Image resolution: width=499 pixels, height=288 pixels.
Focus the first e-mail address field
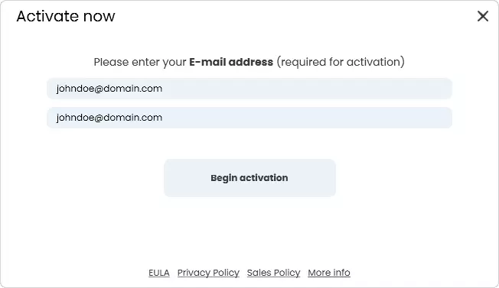point(249,89)
